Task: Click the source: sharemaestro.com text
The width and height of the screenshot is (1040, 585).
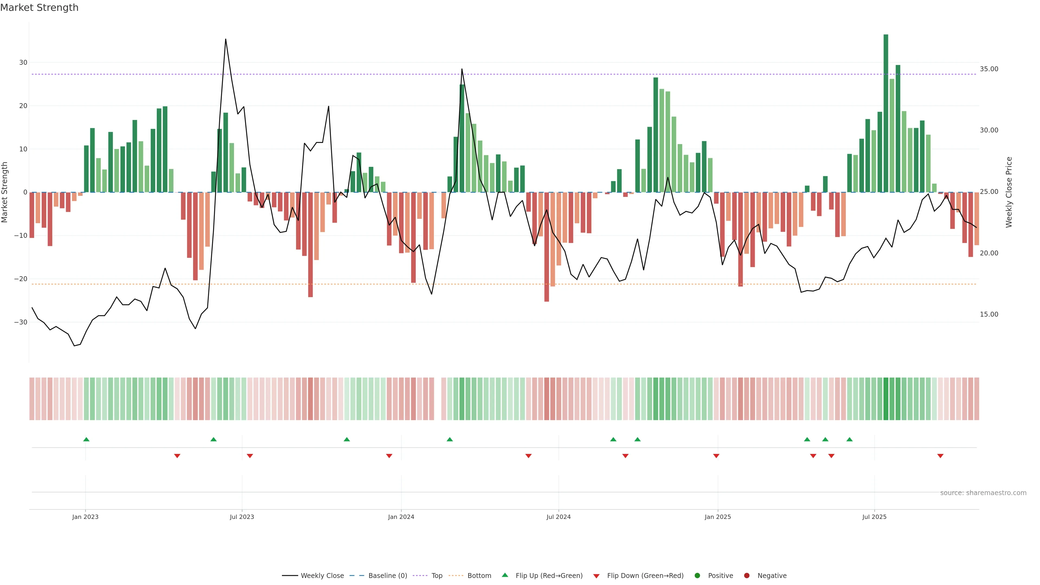Action: [x=983, y=493]
